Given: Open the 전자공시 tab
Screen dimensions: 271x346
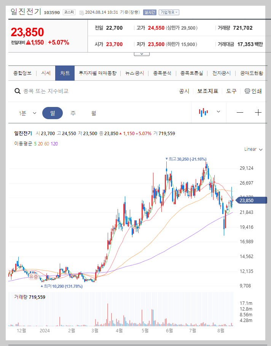Looking at the screenshot, I should 222,73.
